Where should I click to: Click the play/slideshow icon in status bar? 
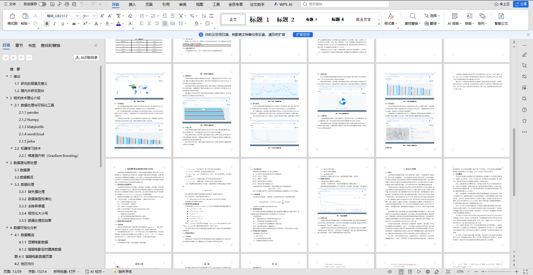tap(419, 272)
